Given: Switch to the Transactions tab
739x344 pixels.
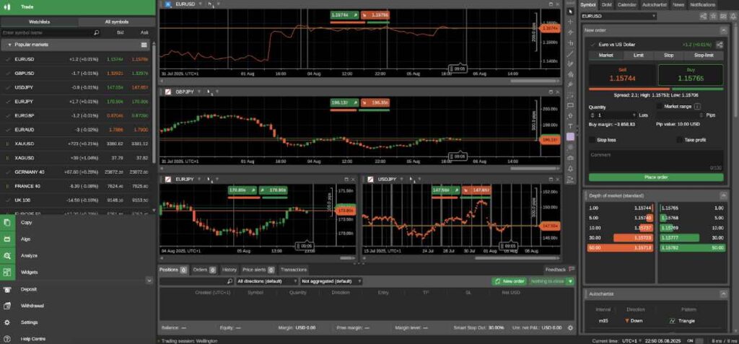Looking at the screenshot, I should point(294,270).
